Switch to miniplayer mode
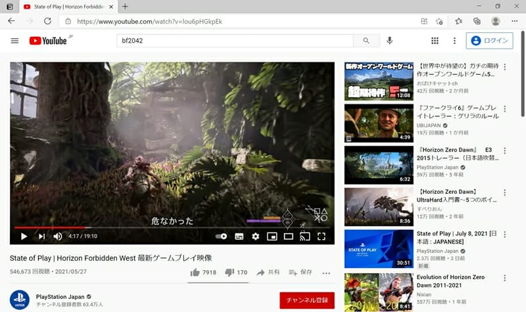The image size is (526, 312). [x=272, y=236]
